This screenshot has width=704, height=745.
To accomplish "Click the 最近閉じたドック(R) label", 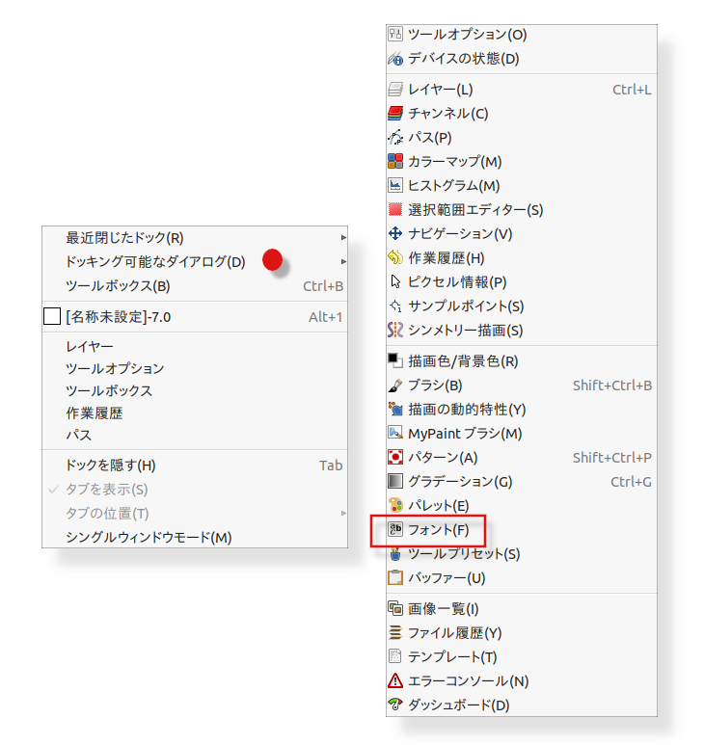I will coord(124,237).
